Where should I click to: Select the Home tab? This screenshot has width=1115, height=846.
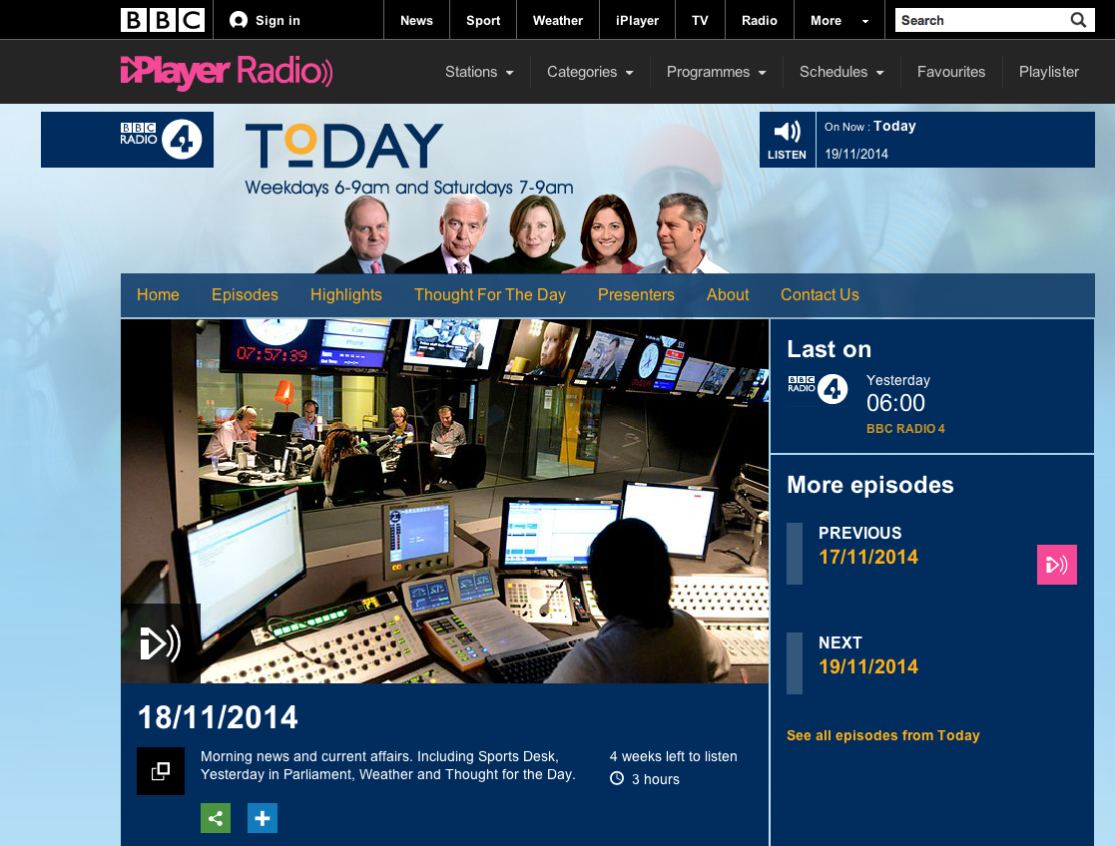pos(158,295)
